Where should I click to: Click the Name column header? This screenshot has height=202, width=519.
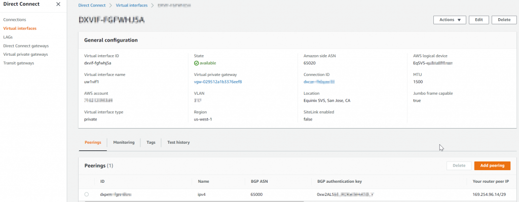[203, 182]
